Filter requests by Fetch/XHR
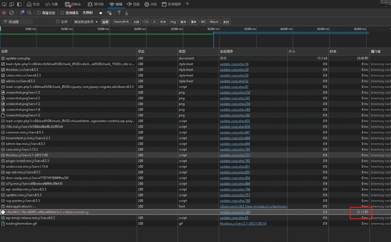Image resolution: width=391 pixels, height=242 pixels. [x=121, y=22]
